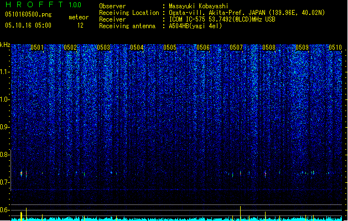Screen dimensions: 348x221
Task: Click the tall yellow intensity spike after 0507
Action: (x=240, y=213)
